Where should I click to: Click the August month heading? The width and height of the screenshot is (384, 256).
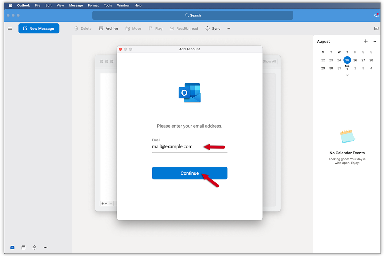(x=324, y=41)
